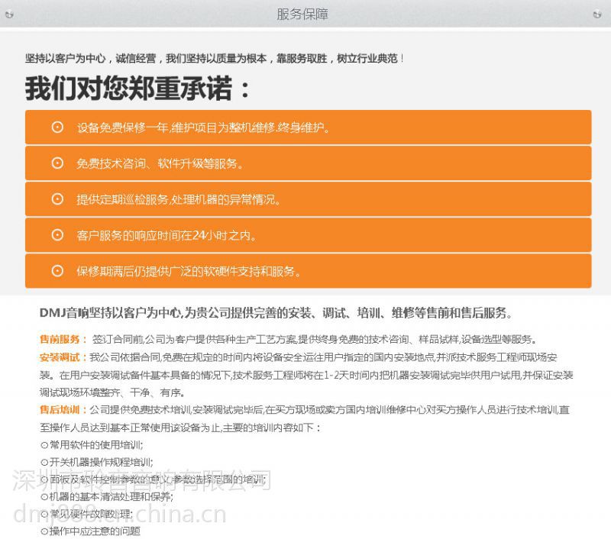The height and width of the screenshot is (539, 611).
Task: Click the 服务保障 header title
Action: click(302, 15)
